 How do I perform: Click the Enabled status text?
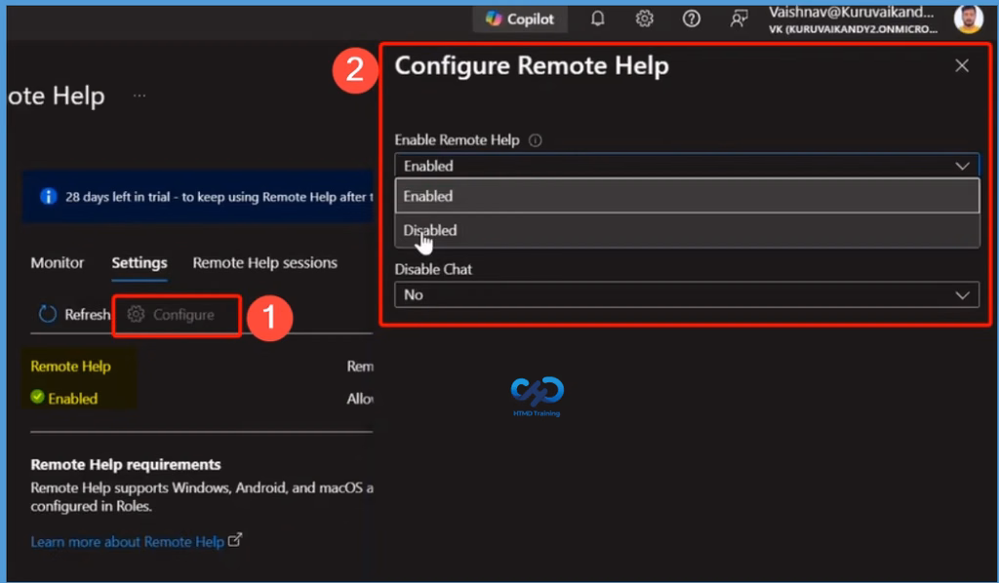(72, 399)
